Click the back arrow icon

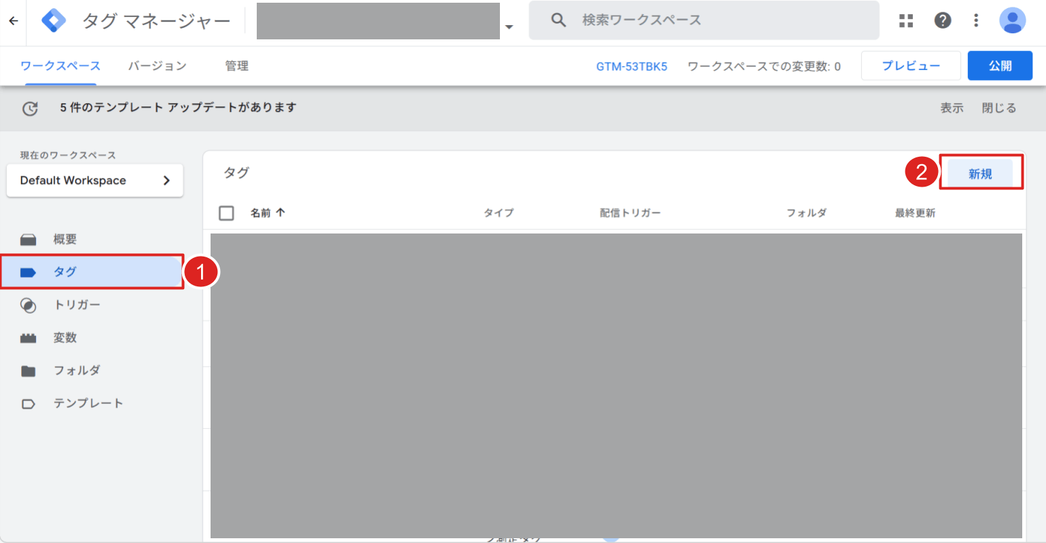[14, 20]
